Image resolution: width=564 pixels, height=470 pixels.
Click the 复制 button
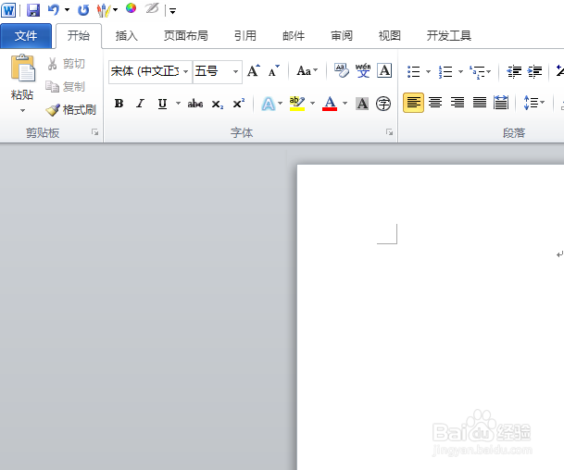point(66,87)
